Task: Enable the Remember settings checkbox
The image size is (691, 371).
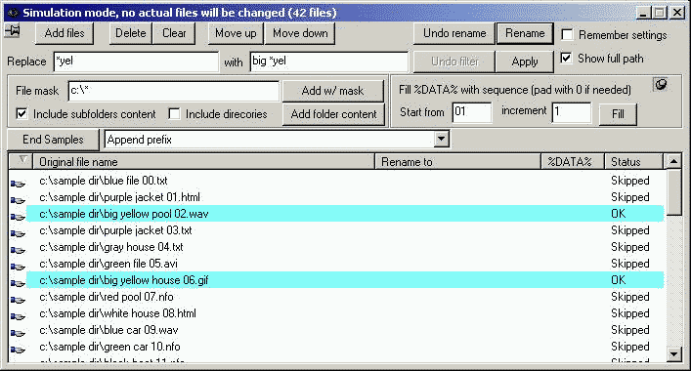Action: click(x=568, y=35)
